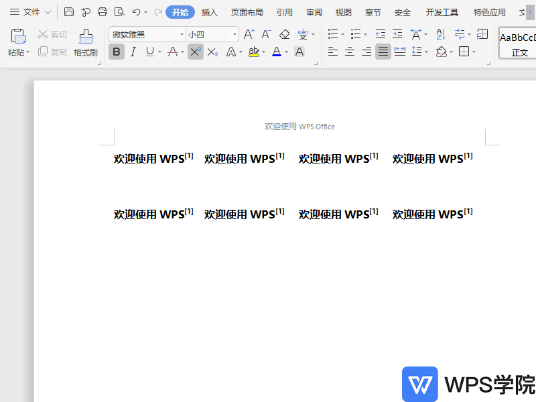
Task: Click the Print icon
Action: (x=103, y=12)
